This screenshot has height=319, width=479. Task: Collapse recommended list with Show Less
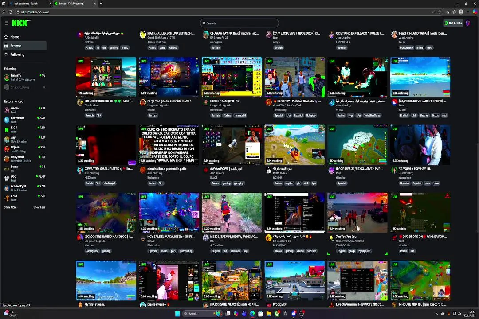(x=39, y=207)
